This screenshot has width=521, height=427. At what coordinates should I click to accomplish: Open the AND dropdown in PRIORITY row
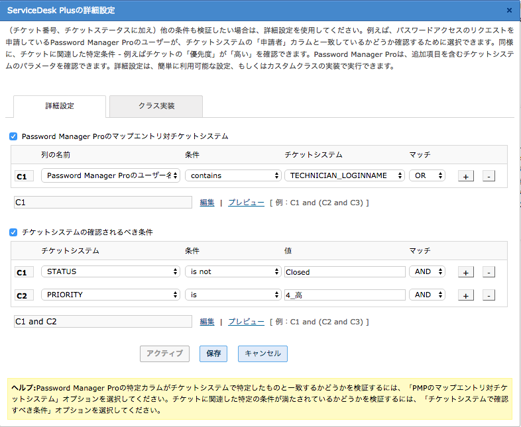point(427,295)
